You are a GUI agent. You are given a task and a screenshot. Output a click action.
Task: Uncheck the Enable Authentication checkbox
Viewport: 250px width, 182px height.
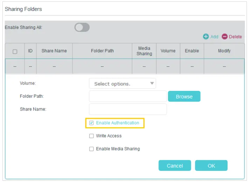coord(91,123)
